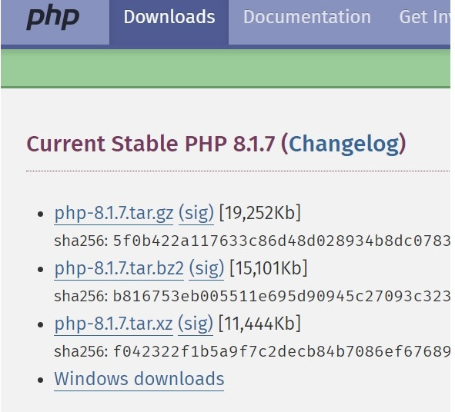Image resolution: width=455 pixels, height=412 pixels.
Task: Follow the Windows downloads link
Action: [139, 379]
